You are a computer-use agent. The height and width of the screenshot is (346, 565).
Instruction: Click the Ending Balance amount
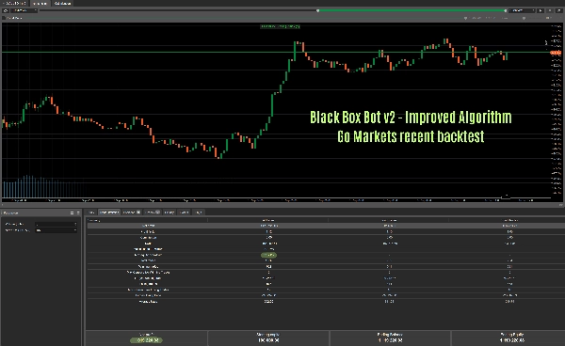point(390,339)
